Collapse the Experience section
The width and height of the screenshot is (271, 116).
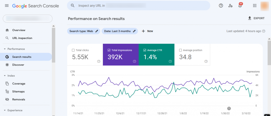[x=5, y=110]
